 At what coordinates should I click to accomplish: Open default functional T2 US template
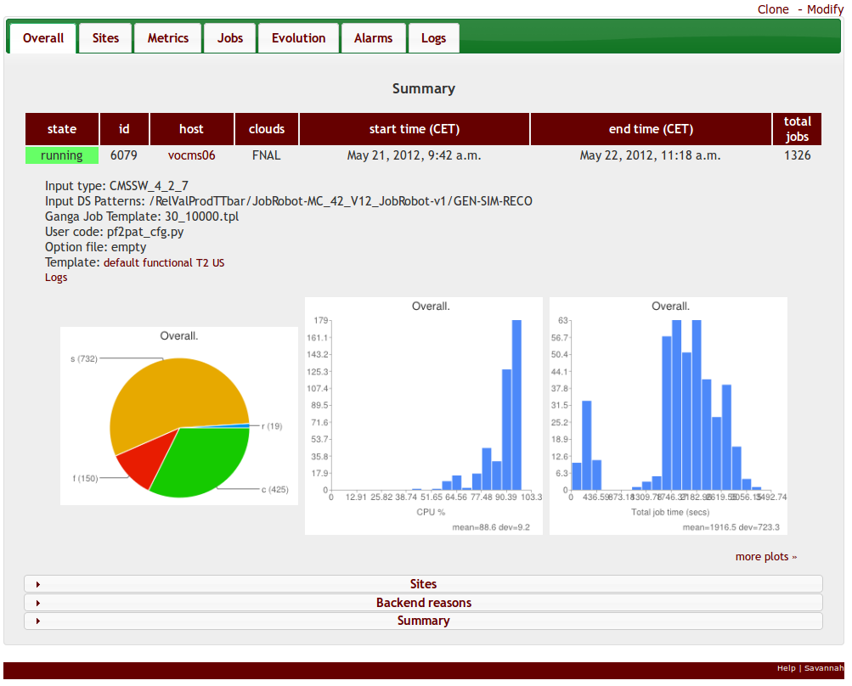(x=164, y=263)
